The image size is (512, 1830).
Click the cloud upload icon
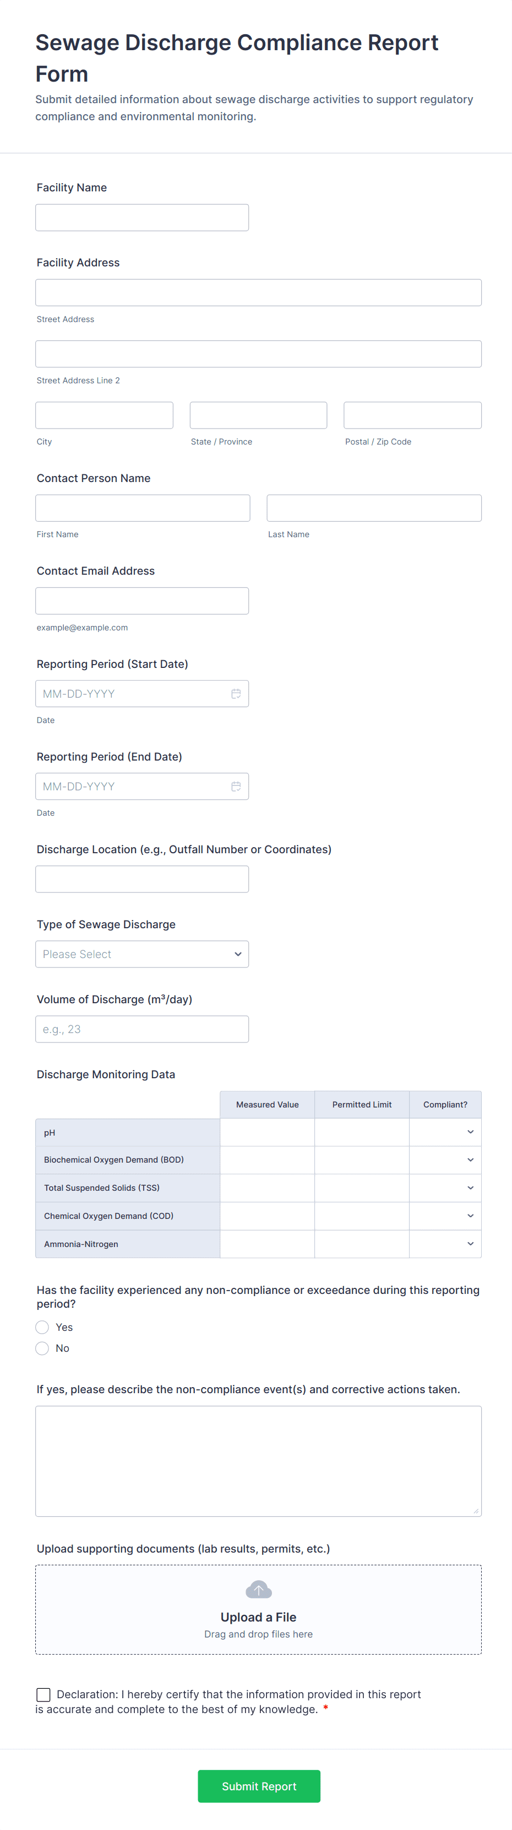[258, 1590]
